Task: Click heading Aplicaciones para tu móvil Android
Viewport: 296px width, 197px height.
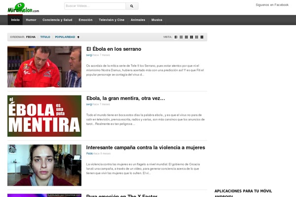Action: tap(243, 193)
